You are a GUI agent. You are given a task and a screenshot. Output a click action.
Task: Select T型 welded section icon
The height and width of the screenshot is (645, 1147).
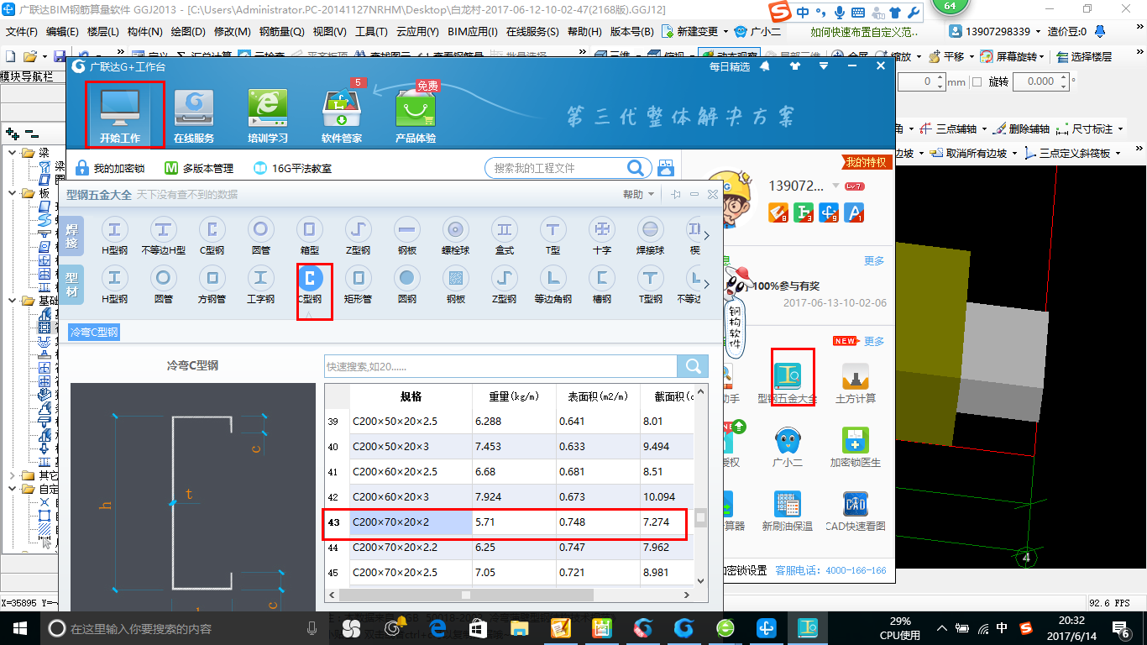[x=553, y=228]
